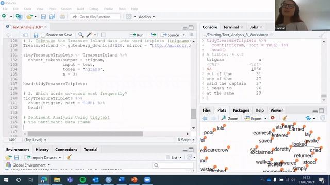Save all open documents
The width and height of the screenshot is (330, 185).
tap(52, 17)
